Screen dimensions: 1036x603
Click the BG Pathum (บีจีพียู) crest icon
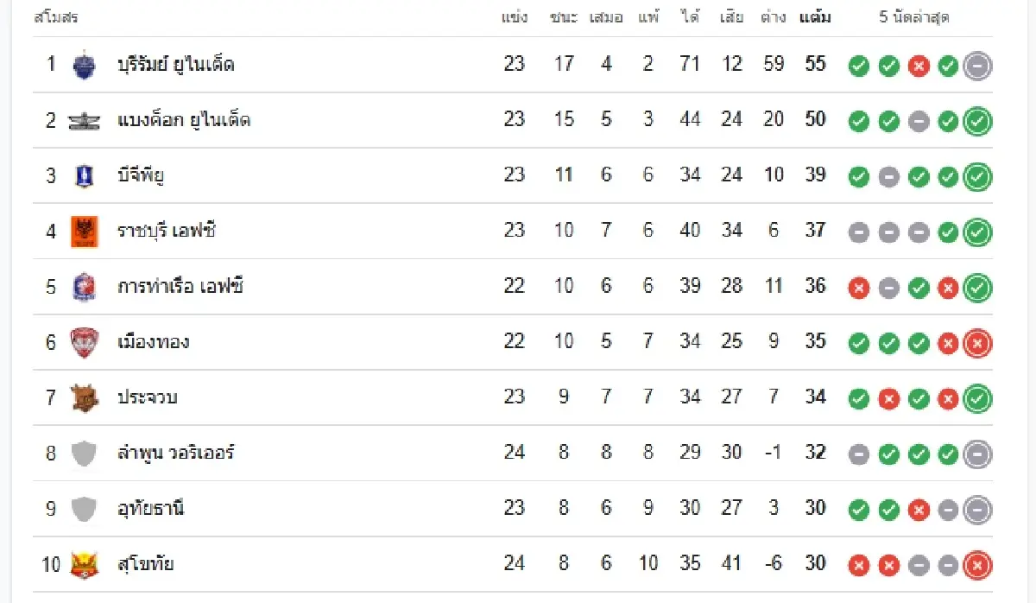point(84,176)
